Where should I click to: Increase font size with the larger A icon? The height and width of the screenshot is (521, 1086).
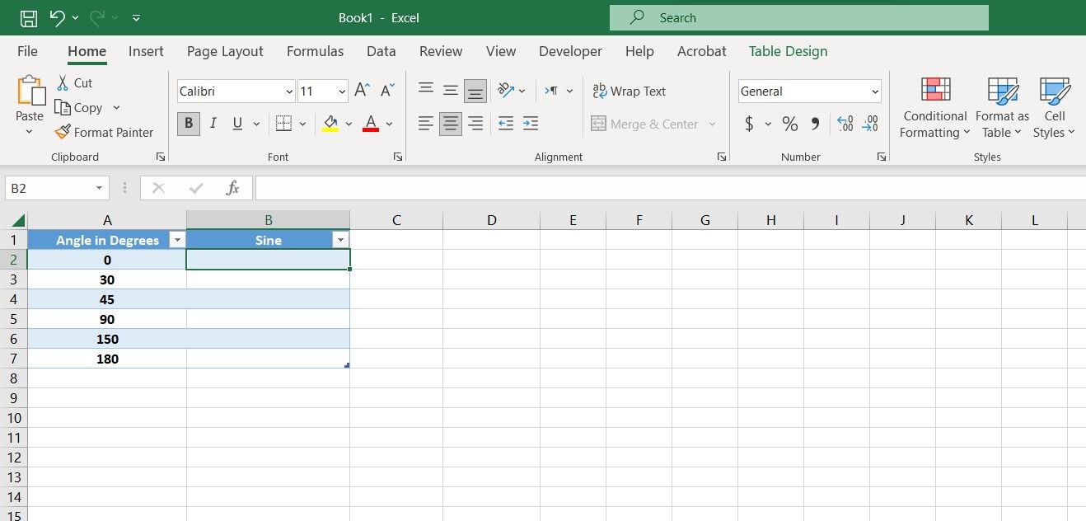362,91
